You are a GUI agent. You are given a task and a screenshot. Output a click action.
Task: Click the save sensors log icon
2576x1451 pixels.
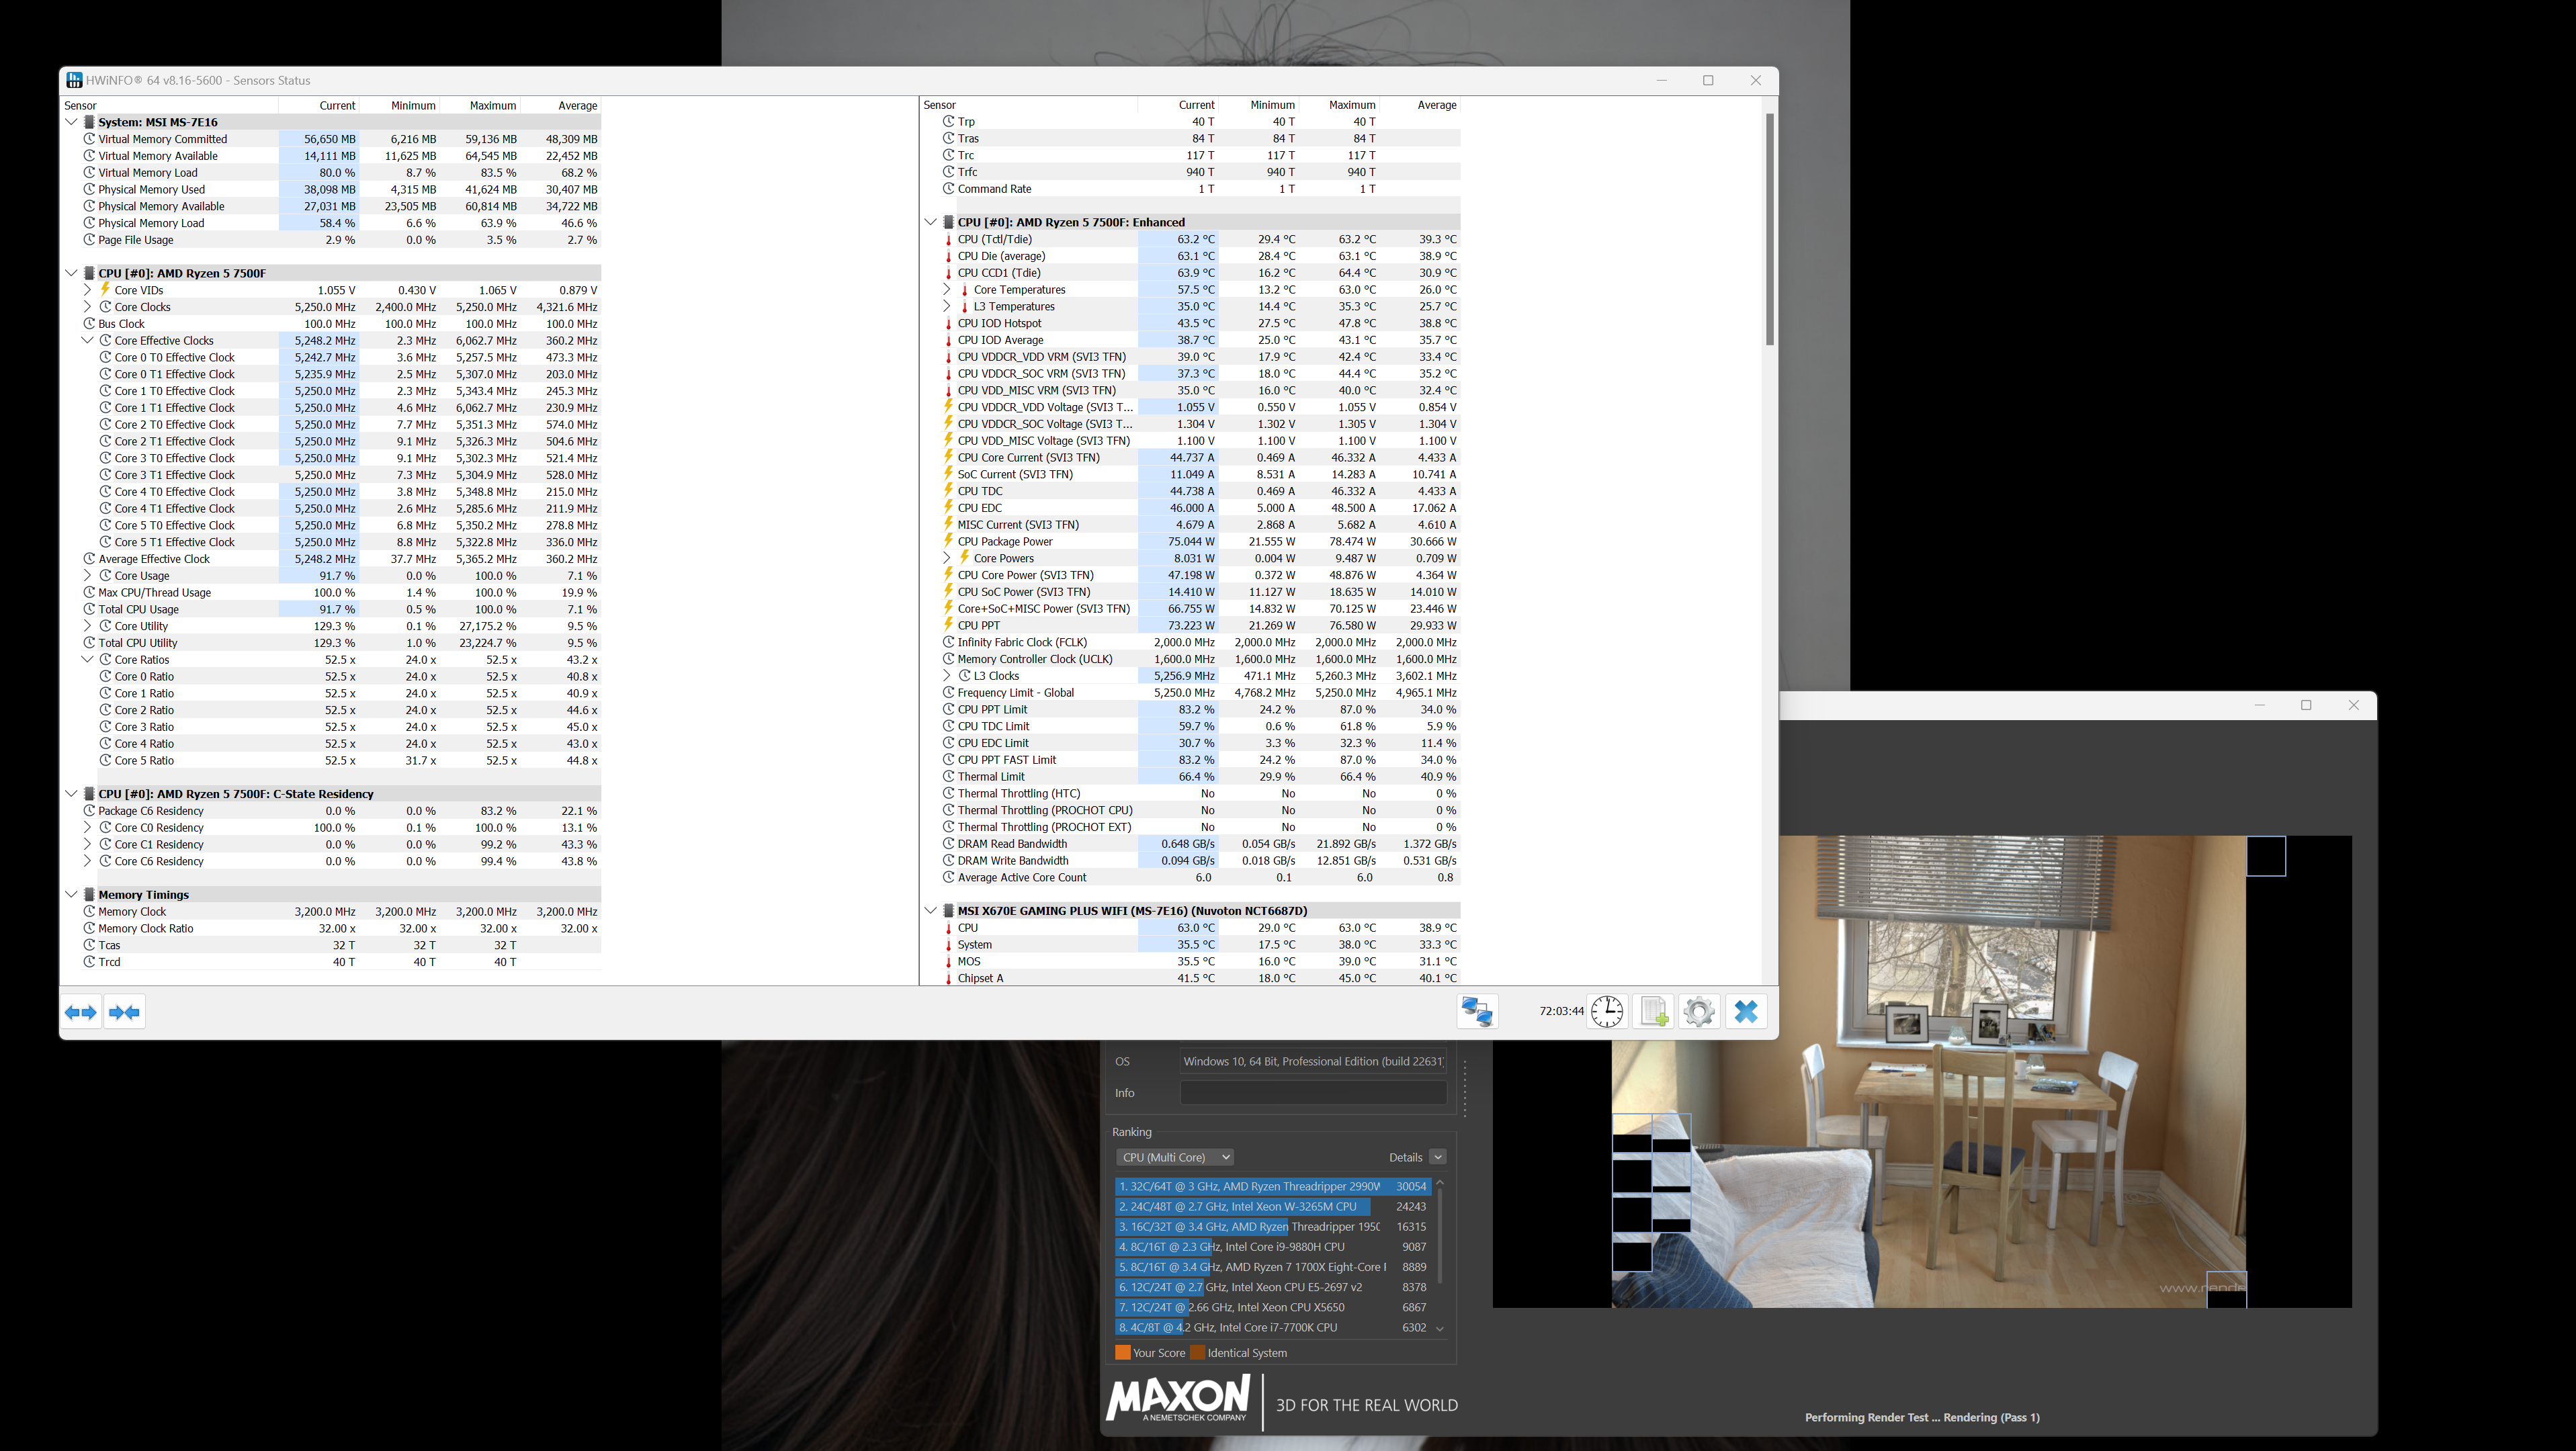[x=1652, y=1010]
